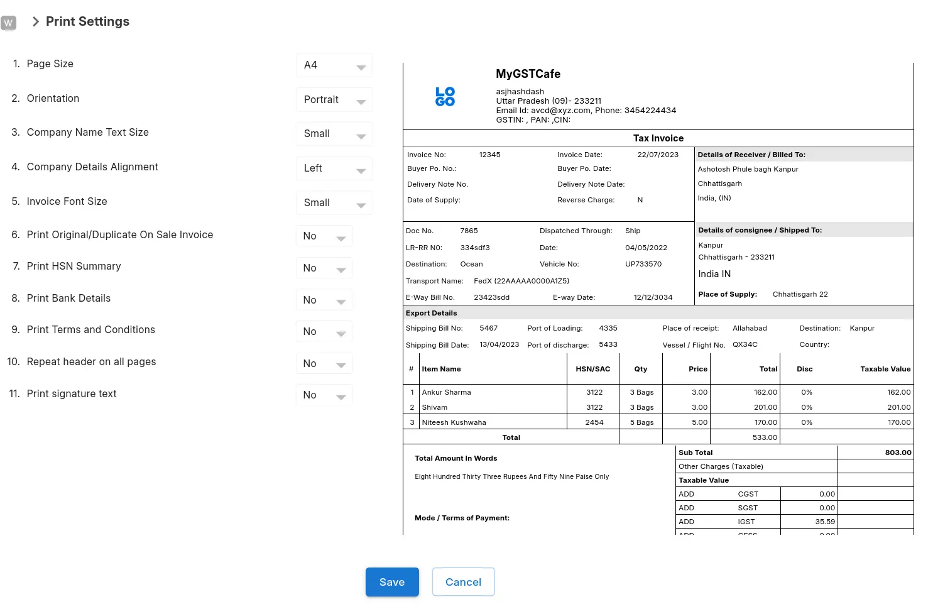Click the Tax Invoice title in preview
Image resolution: width=933 pixels, height=609 pixels.
(658, 138)
